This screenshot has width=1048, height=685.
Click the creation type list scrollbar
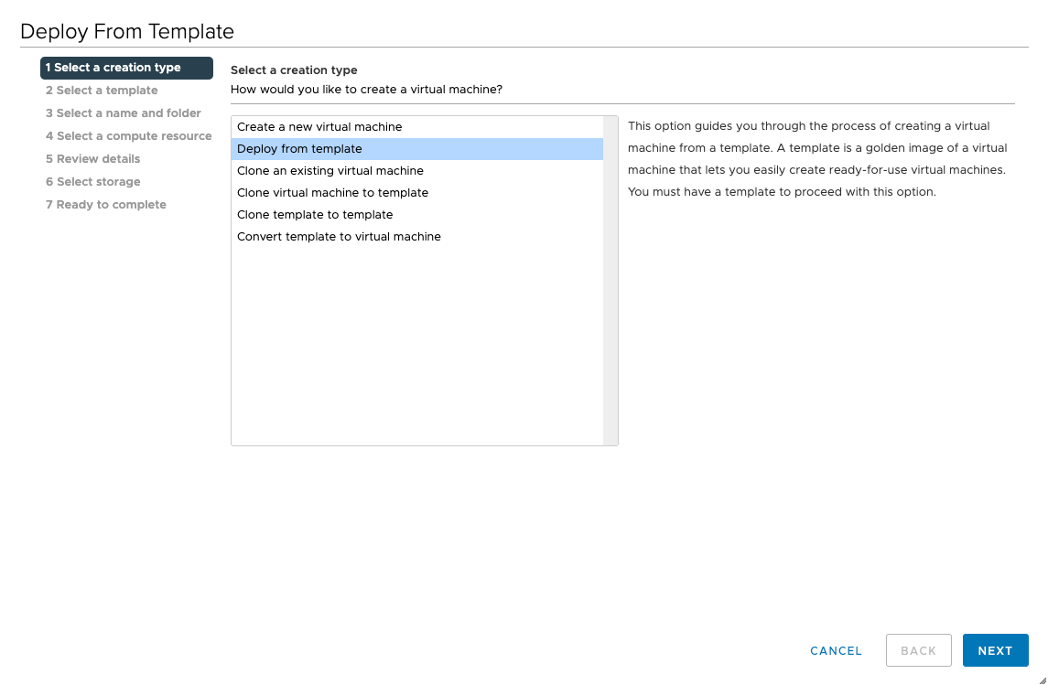coord(610,280)
